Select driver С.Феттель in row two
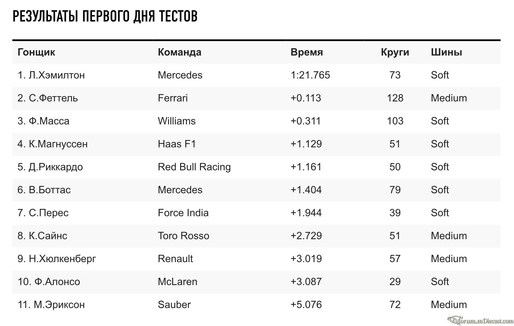 [53, 98]
